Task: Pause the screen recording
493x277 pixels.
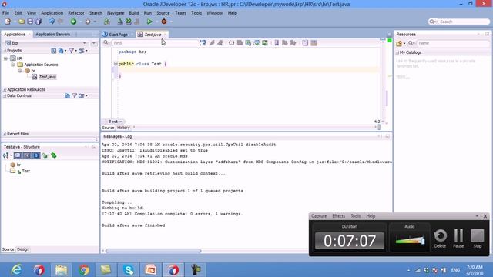Action: (x=458, y=239)
